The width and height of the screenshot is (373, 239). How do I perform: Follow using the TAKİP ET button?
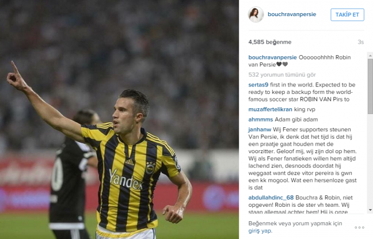point(347,15)
